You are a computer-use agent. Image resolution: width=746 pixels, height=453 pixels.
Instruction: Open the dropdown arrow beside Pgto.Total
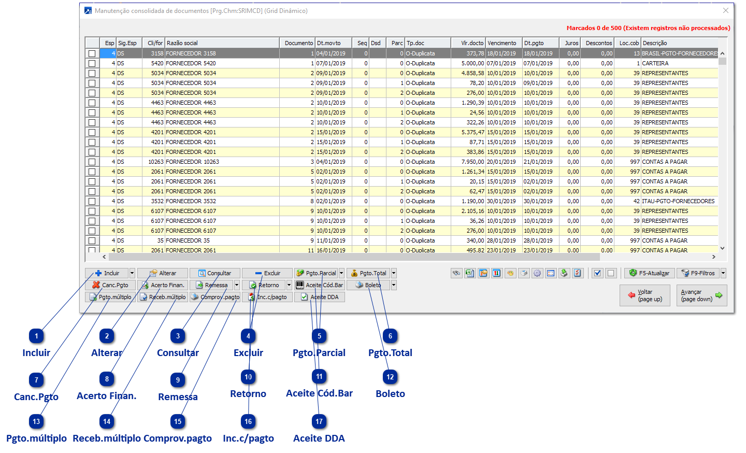click(394, 273)
